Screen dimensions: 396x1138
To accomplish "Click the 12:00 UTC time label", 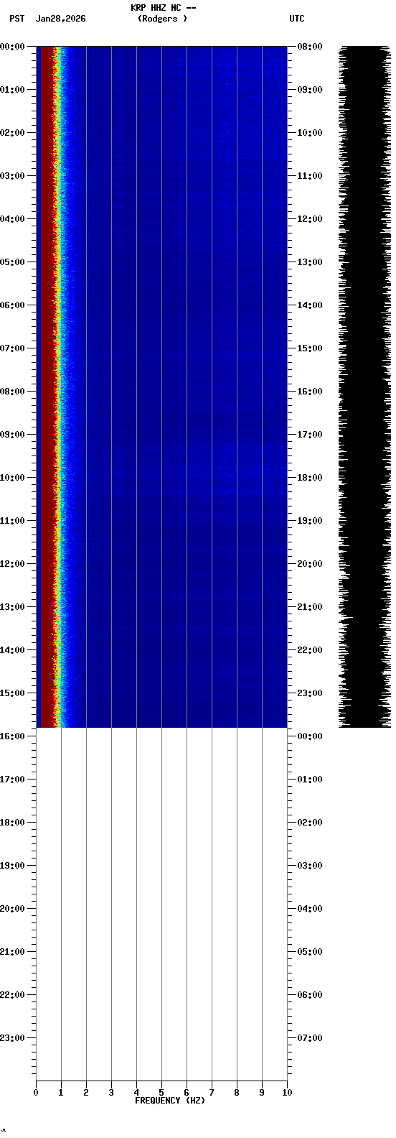I will point(309,219).
